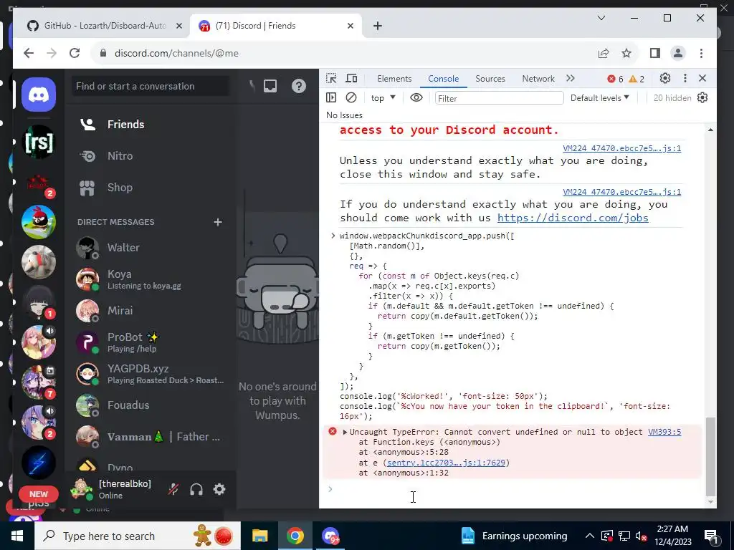Open Chrome profile avatar
734x550 pixels.
[x=678, y=53]
